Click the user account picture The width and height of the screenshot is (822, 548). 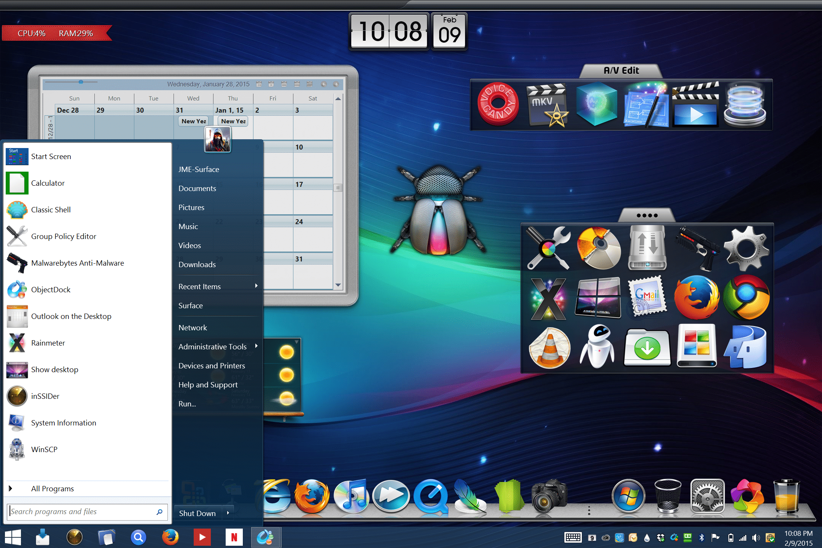218,139
